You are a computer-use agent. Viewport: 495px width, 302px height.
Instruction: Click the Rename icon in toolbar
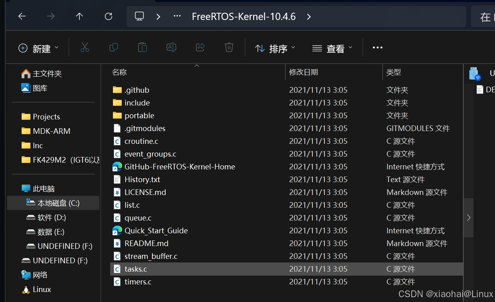tap(171, 48)
